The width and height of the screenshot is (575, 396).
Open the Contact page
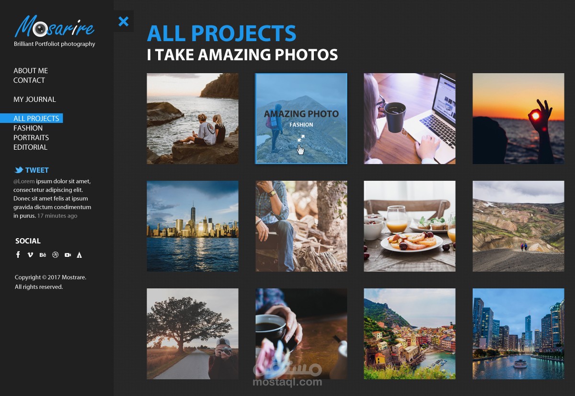pos(29,80)
